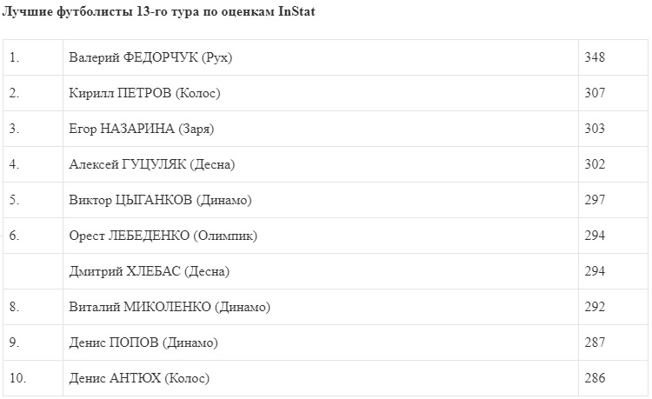Select the score 303
The image size is (652, 399).
[x=595, y=129]
